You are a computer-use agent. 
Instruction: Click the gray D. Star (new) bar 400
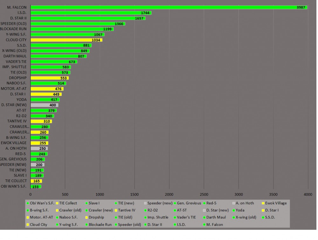click(x=44, y=105)
